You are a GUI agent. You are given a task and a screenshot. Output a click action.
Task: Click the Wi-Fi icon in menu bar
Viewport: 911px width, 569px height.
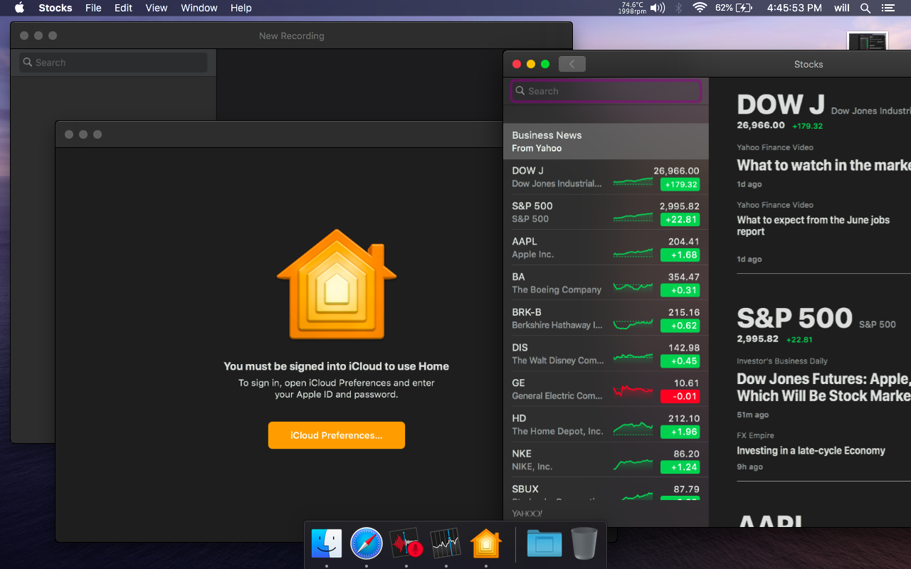tap(700, 8)
